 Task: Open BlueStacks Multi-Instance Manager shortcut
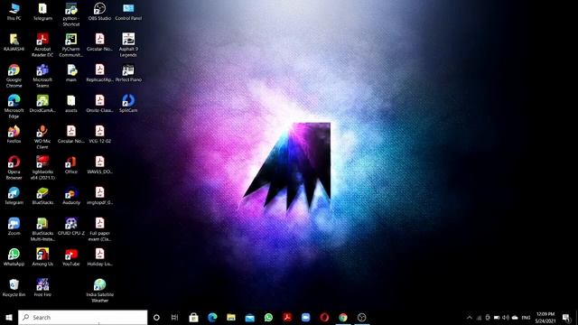click(x=42, y=228)
